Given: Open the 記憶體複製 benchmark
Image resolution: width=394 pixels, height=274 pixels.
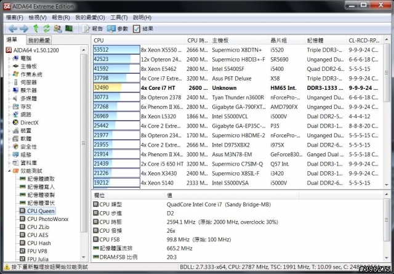Looking at the screenshot, I should [37, 195].
